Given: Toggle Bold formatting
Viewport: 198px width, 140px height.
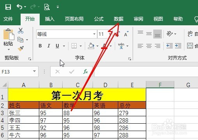Looking at the screenshot, I should click(x=40, y=46).
